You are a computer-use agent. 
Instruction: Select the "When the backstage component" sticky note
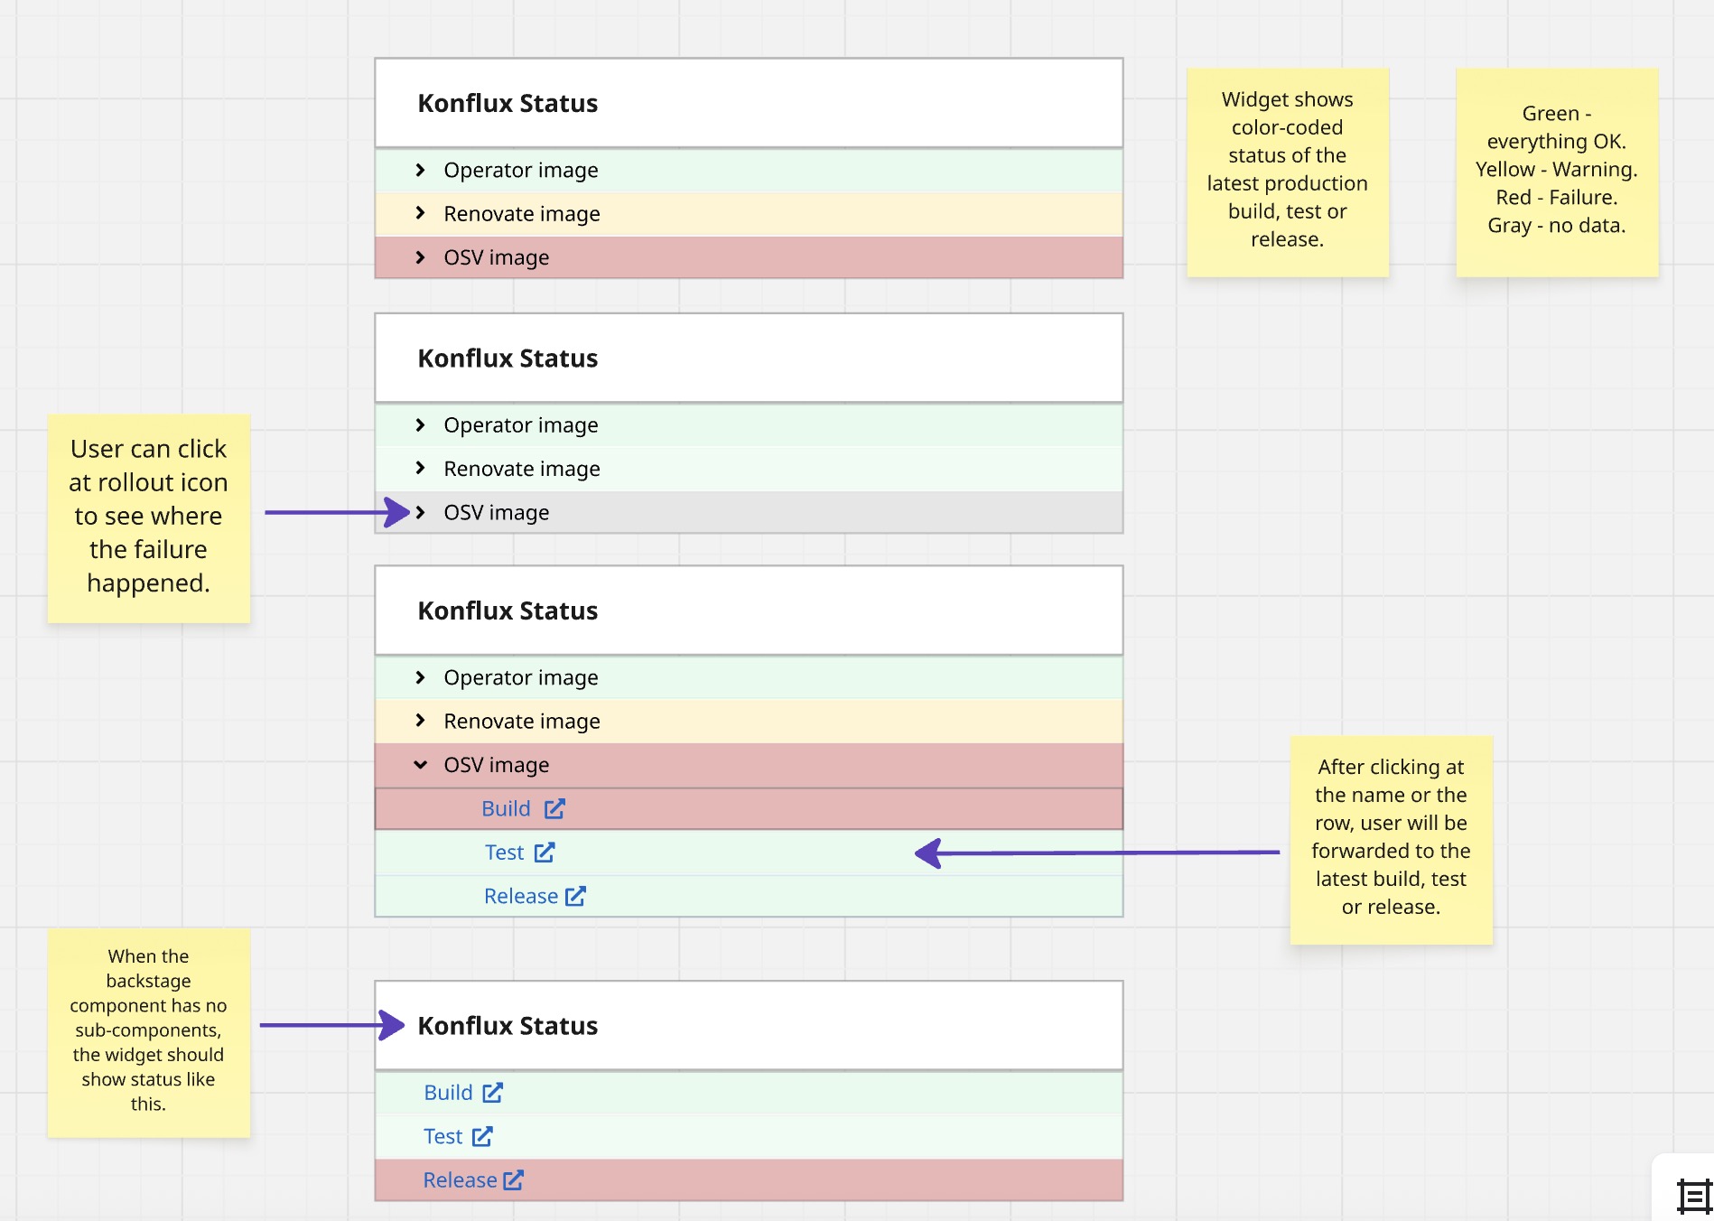[x=148, y=1031]
